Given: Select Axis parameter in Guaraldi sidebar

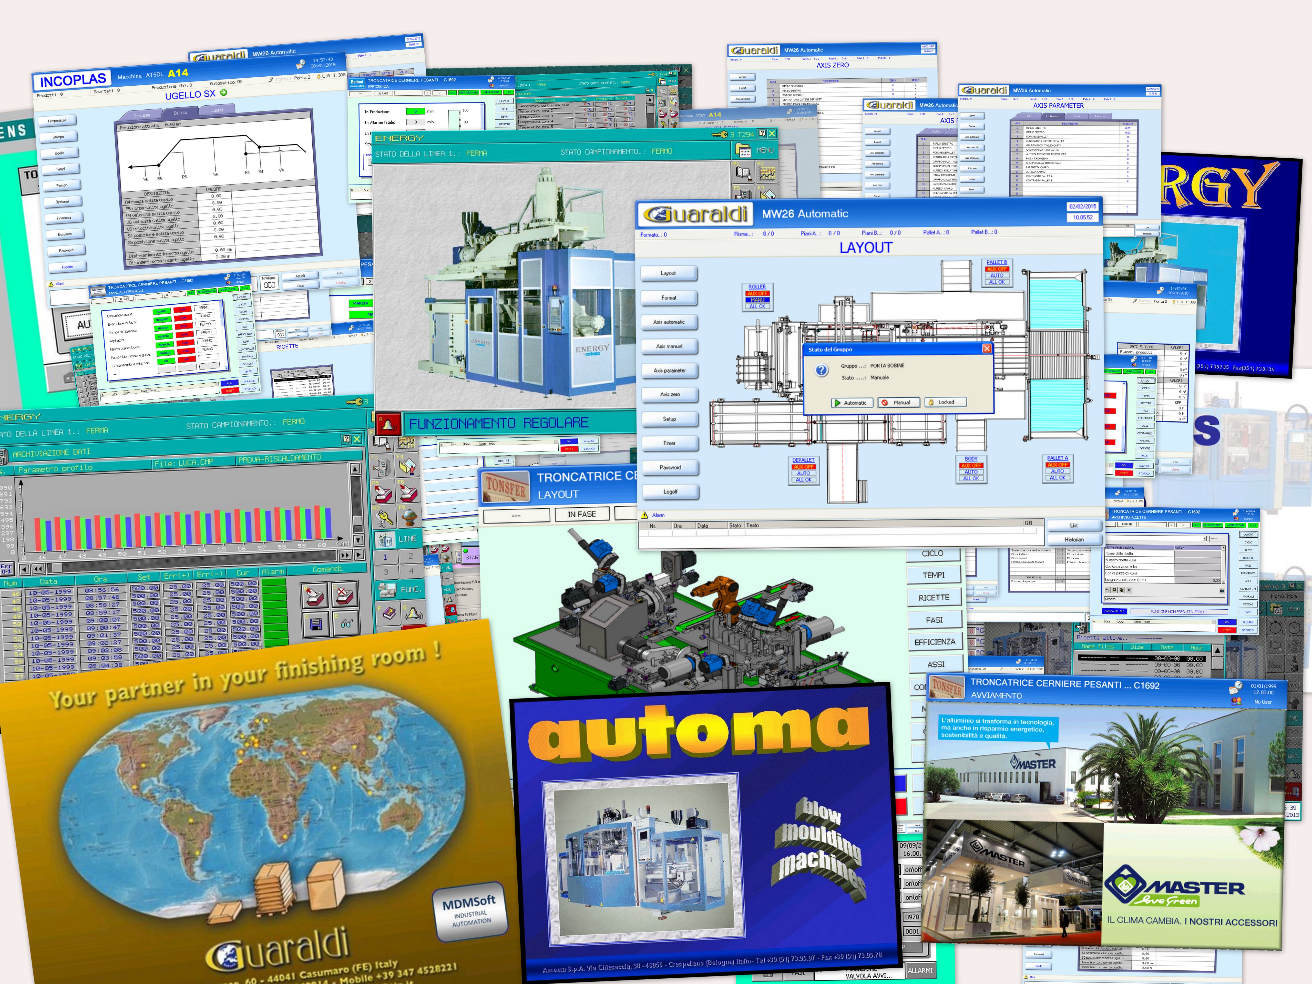Looking at the screenshot, I should point(670,371).
